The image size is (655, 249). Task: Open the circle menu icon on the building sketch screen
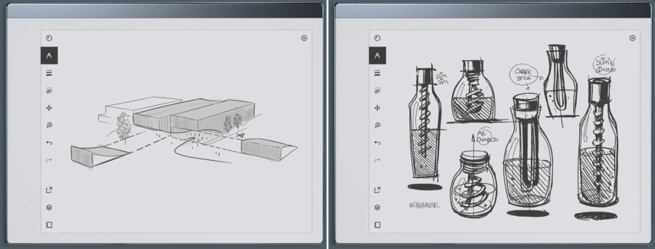(49, 38)
